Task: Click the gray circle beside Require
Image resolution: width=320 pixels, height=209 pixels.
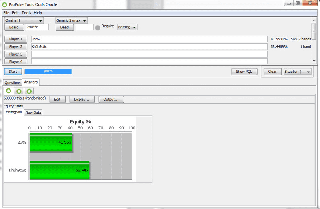Action: [x=98, y=28]
